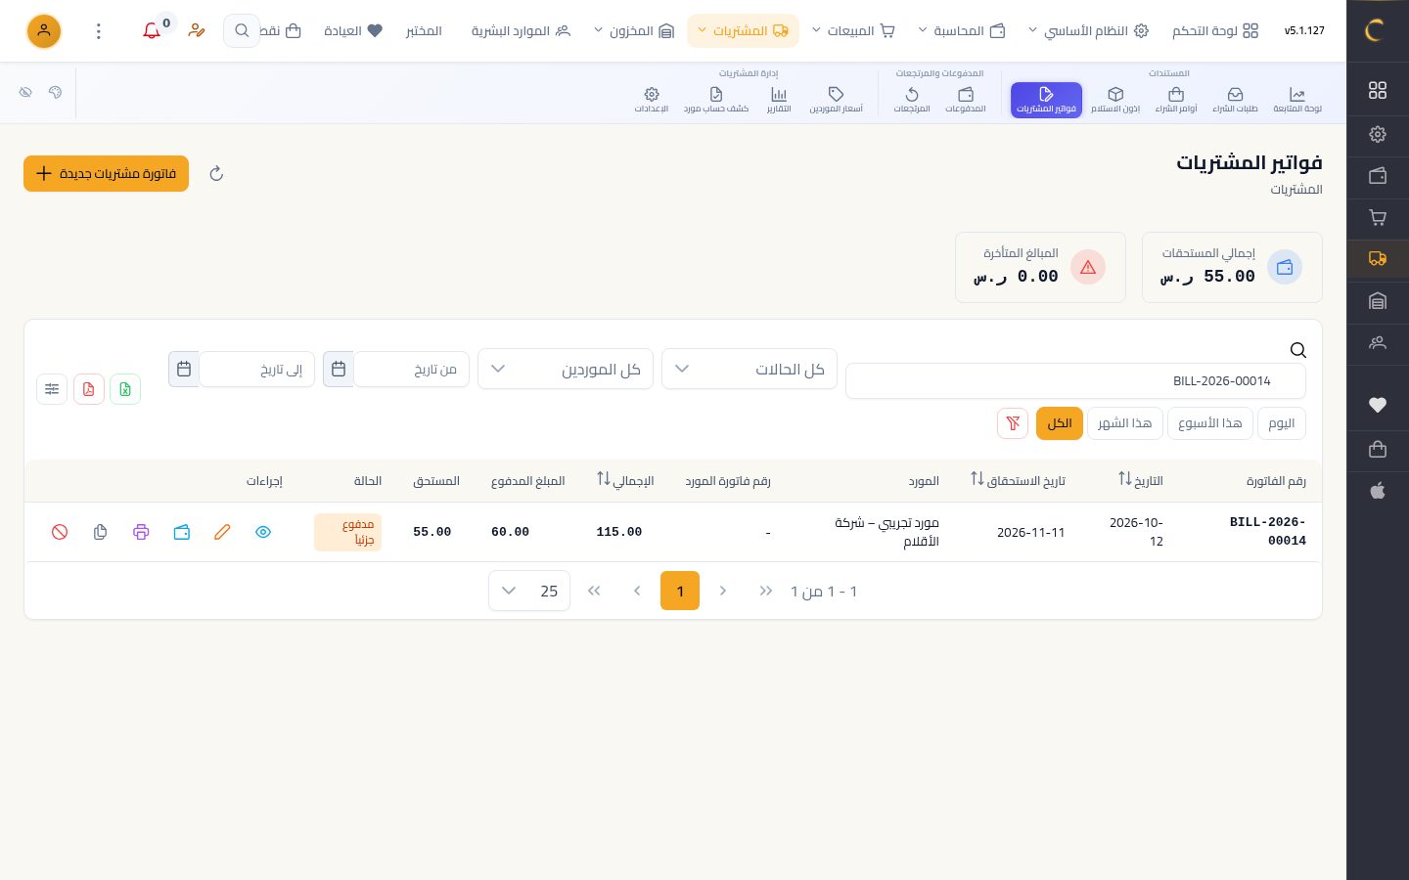View invoice BILL-2026-00014 via eye icon
This screenshot has height=880, width=1409.
click(x=263, y=532)
